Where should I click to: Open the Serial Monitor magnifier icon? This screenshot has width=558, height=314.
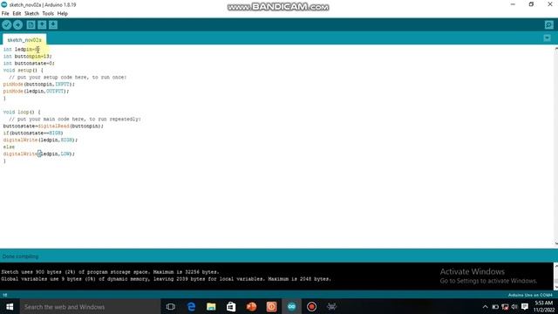pyautogui.click(x=548, y=24)
